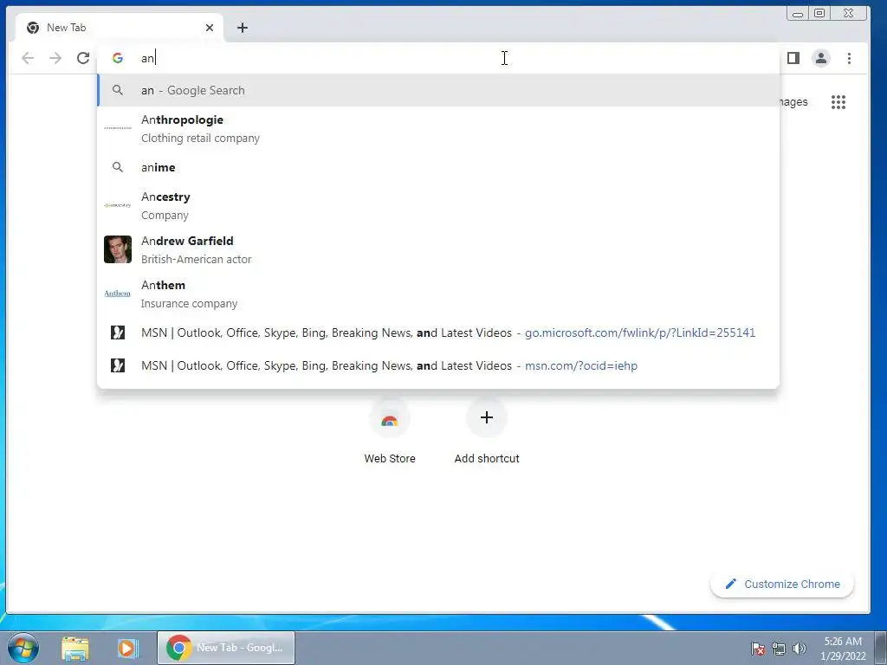Click the MSN icon beside the go.microsoft.com entry
The height and width of the screenshot is (665, 887).
click(118, 332)
